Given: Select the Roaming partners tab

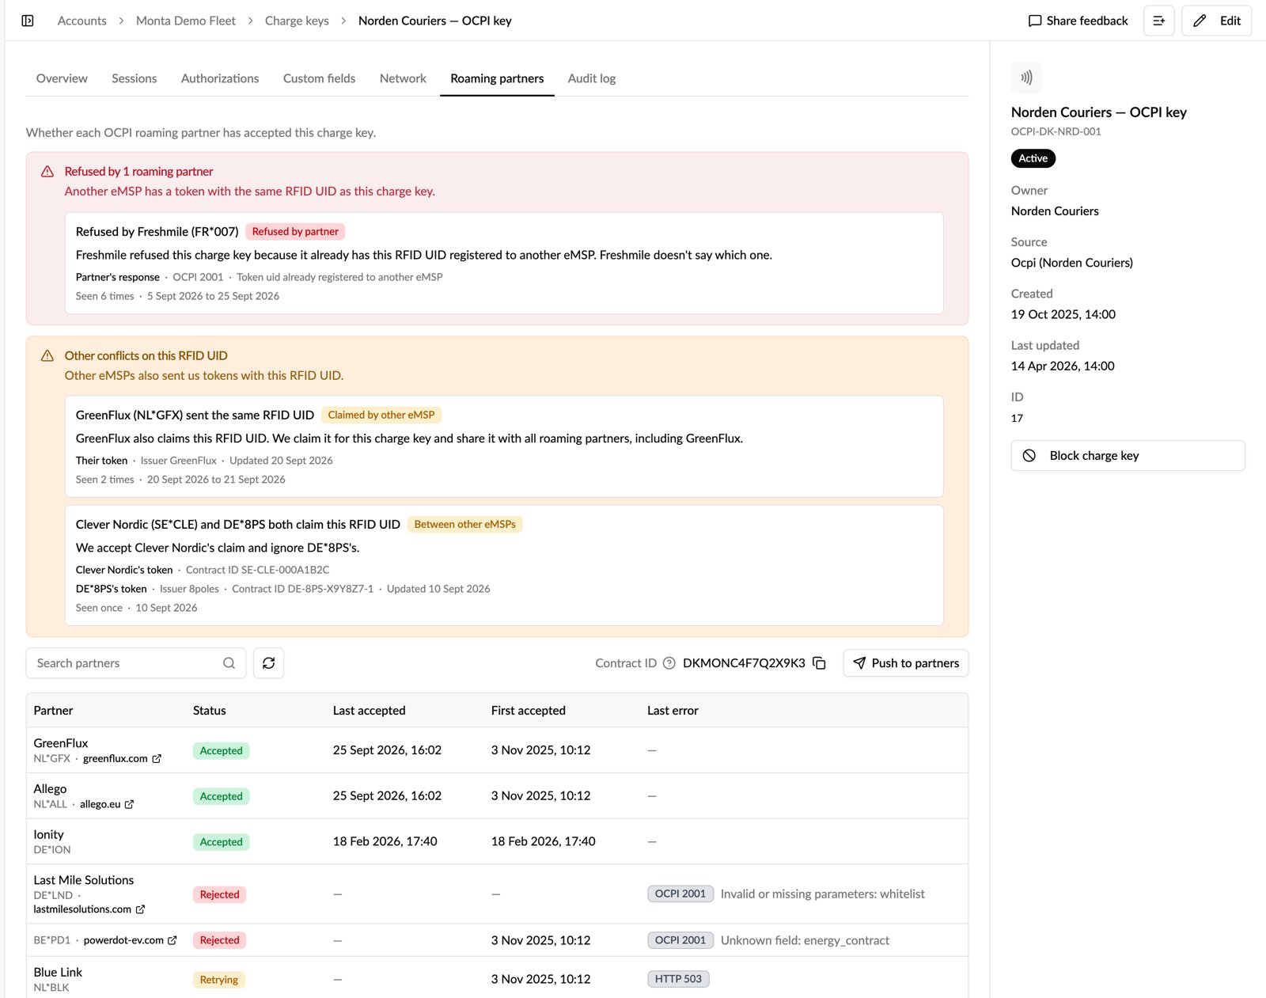Looking at the screenshot, I should tap(497, 78).
